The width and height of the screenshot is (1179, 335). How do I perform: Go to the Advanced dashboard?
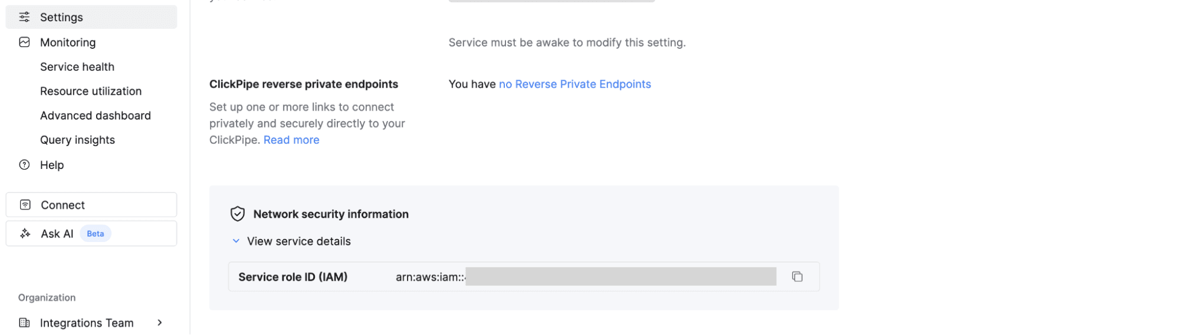pos(96,115)
